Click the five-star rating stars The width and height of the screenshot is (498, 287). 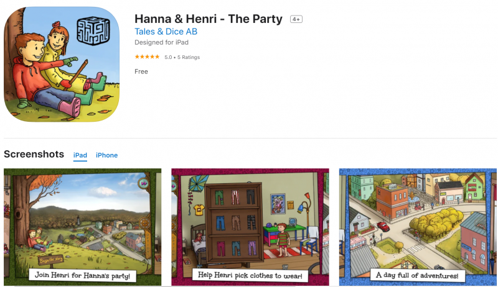[147, 57]
